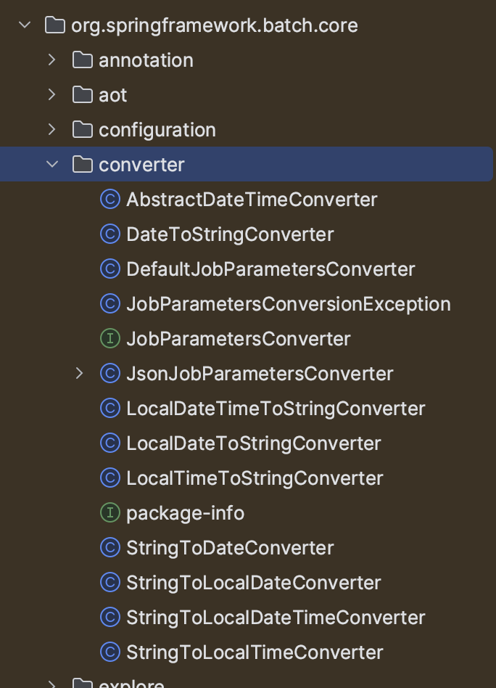496x688 pixels.
Task: Select the converter package label
Action: click(x=141, y=165)
